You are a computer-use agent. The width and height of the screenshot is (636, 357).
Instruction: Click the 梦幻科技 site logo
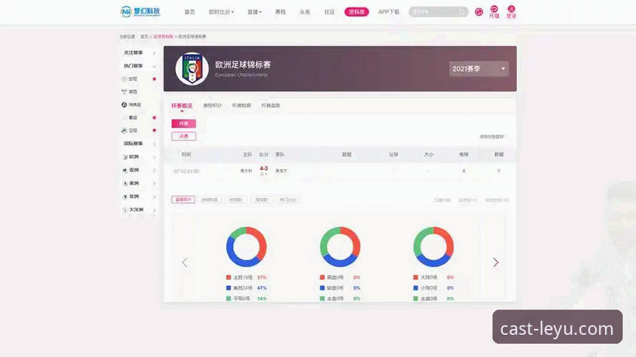coord(141,11)
